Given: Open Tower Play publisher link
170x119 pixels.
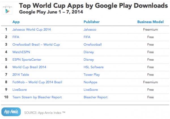Looking at the screenshot, I should [92, 75].
